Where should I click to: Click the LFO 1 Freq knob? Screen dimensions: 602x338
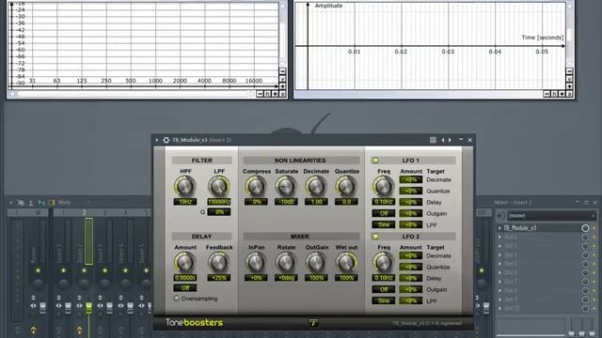coord(383,187)
